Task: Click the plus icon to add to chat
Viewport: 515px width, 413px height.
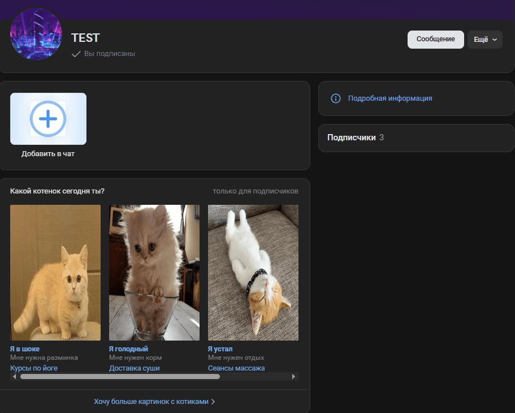Action: 48,118
